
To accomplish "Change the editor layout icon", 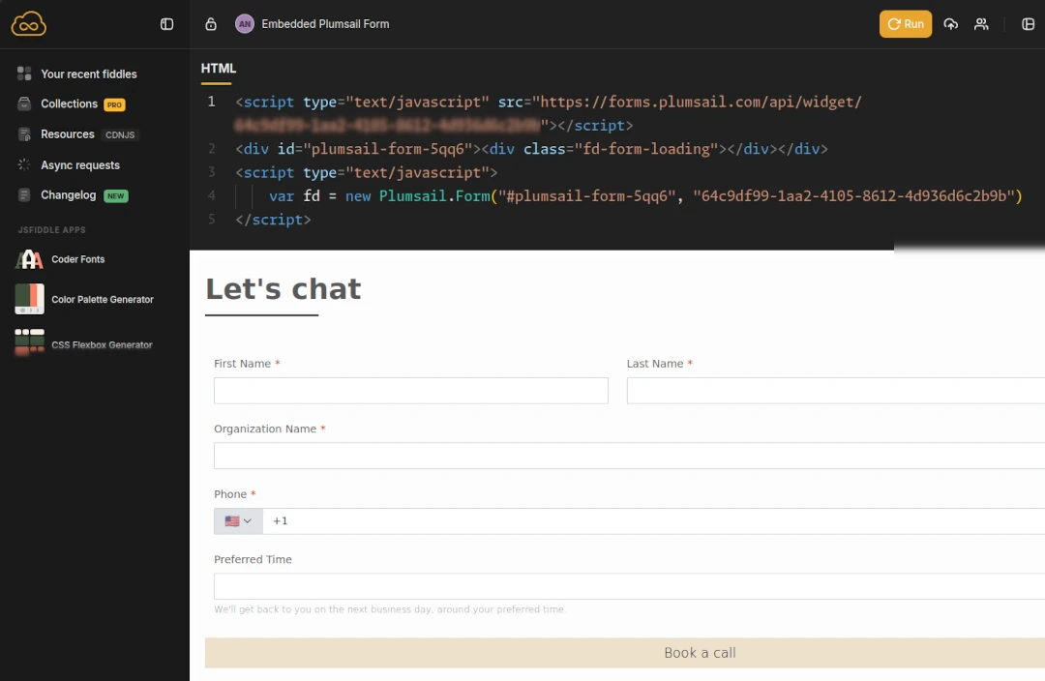I will click(x=1028, y=24).
